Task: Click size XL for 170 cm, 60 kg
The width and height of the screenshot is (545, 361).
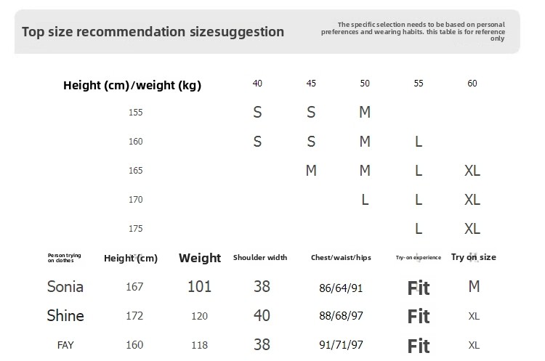Action: coord(472,200)
